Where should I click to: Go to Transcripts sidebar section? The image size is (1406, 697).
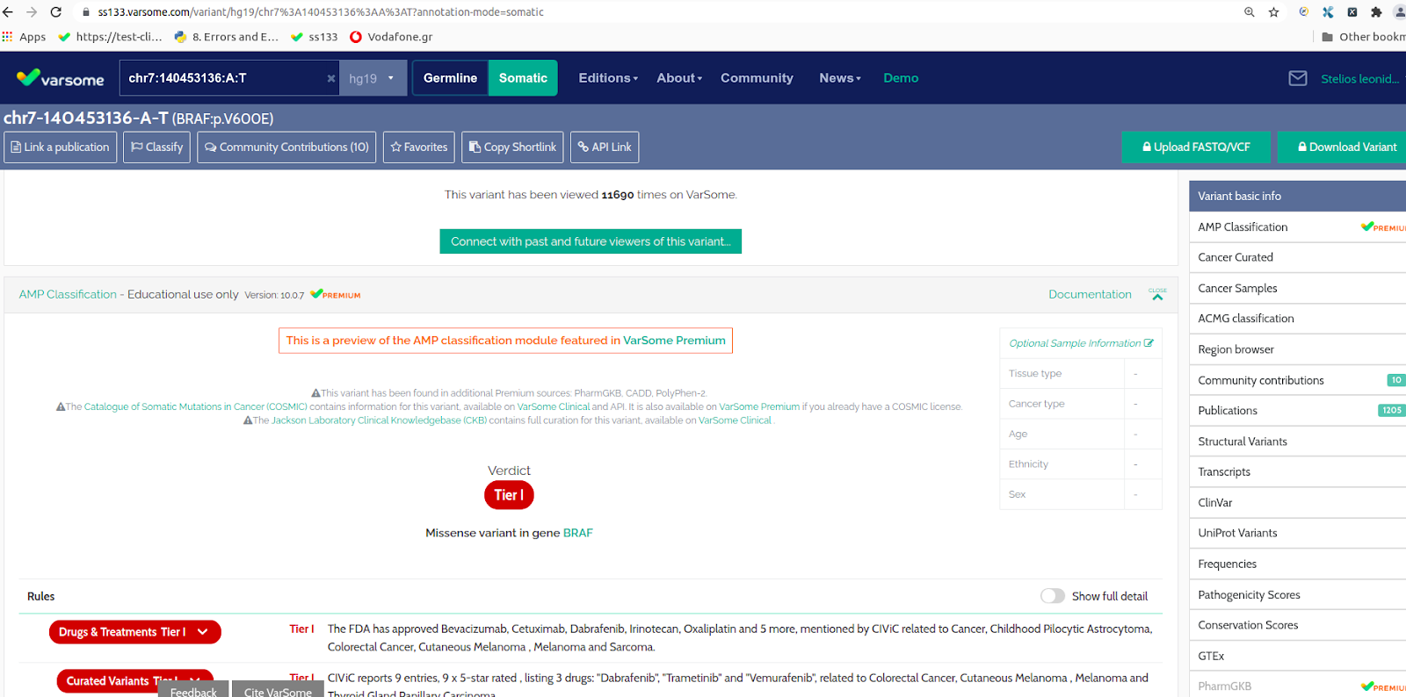(x=1297, y=471)
